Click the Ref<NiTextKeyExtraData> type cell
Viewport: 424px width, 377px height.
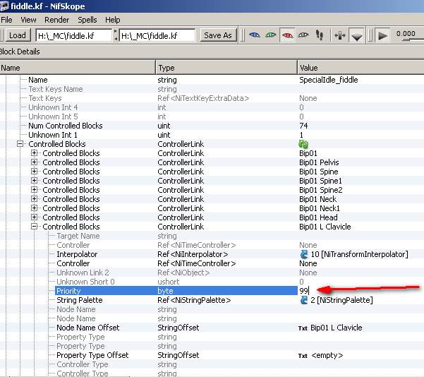tap(203, 98)
